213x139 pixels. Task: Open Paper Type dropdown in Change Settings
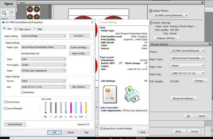187,58
